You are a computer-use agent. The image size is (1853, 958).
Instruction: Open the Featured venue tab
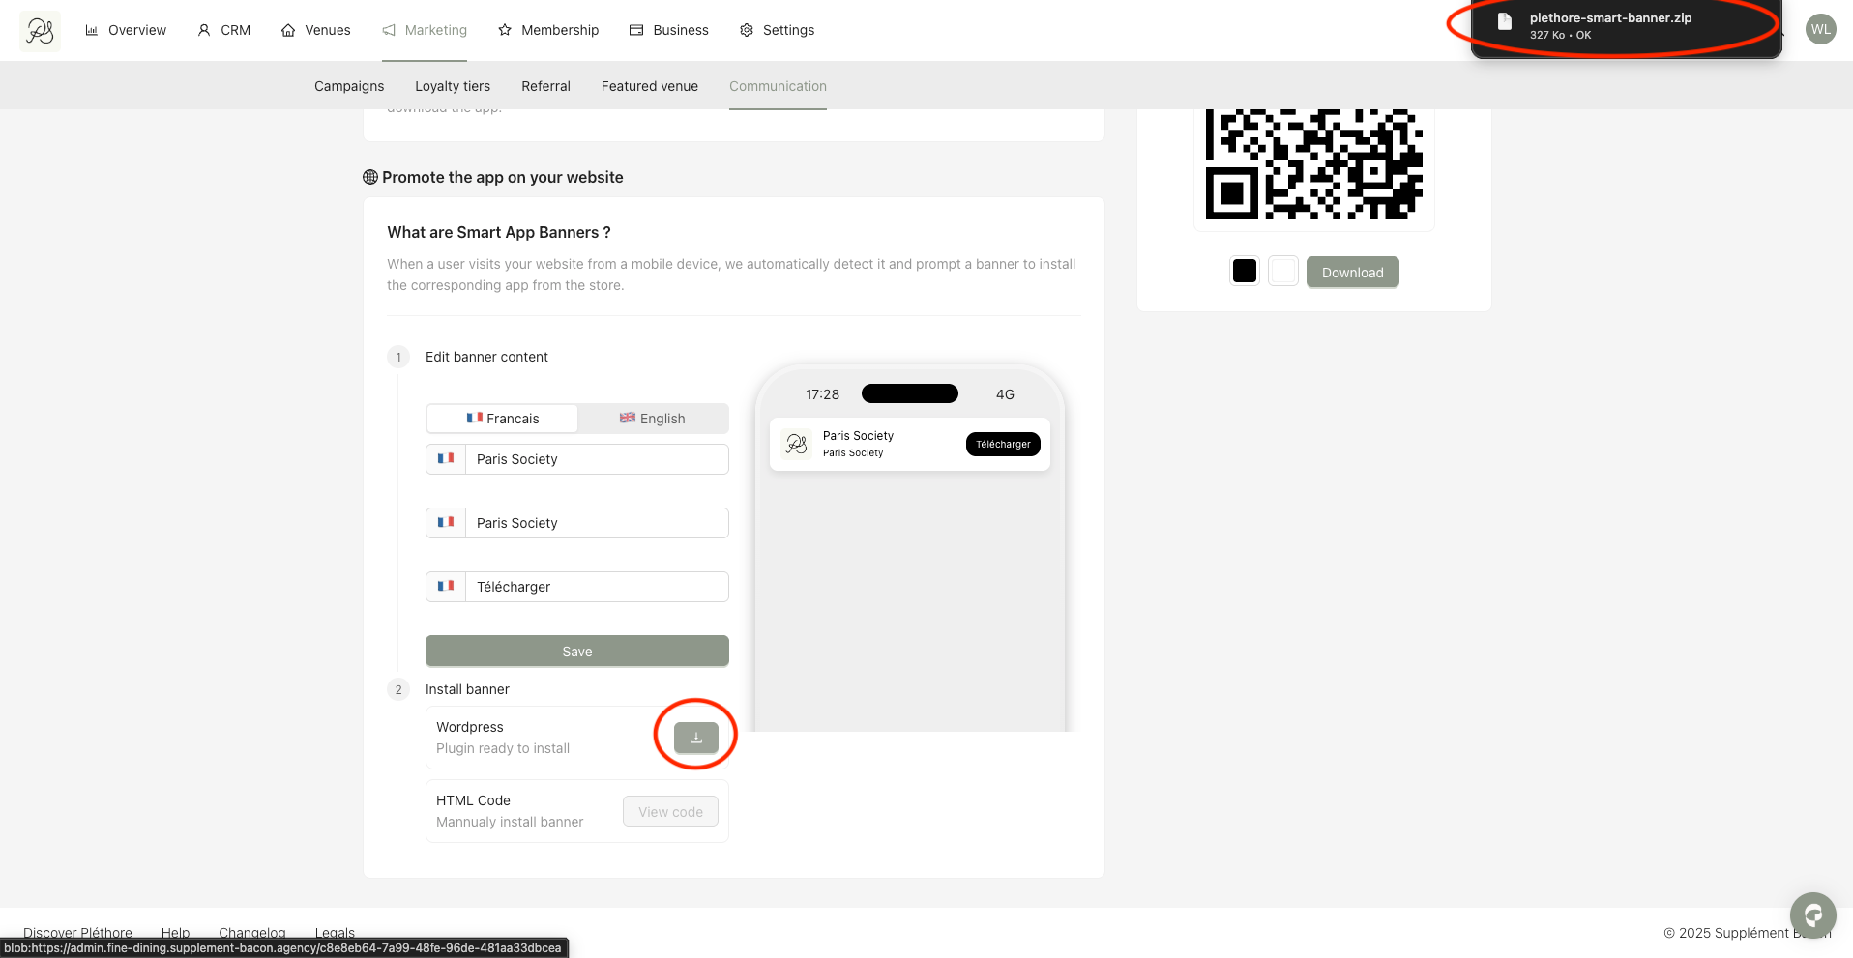(650, 86)
